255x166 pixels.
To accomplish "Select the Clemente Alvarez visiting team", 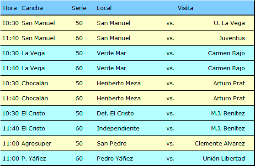I will coord(220,144).
